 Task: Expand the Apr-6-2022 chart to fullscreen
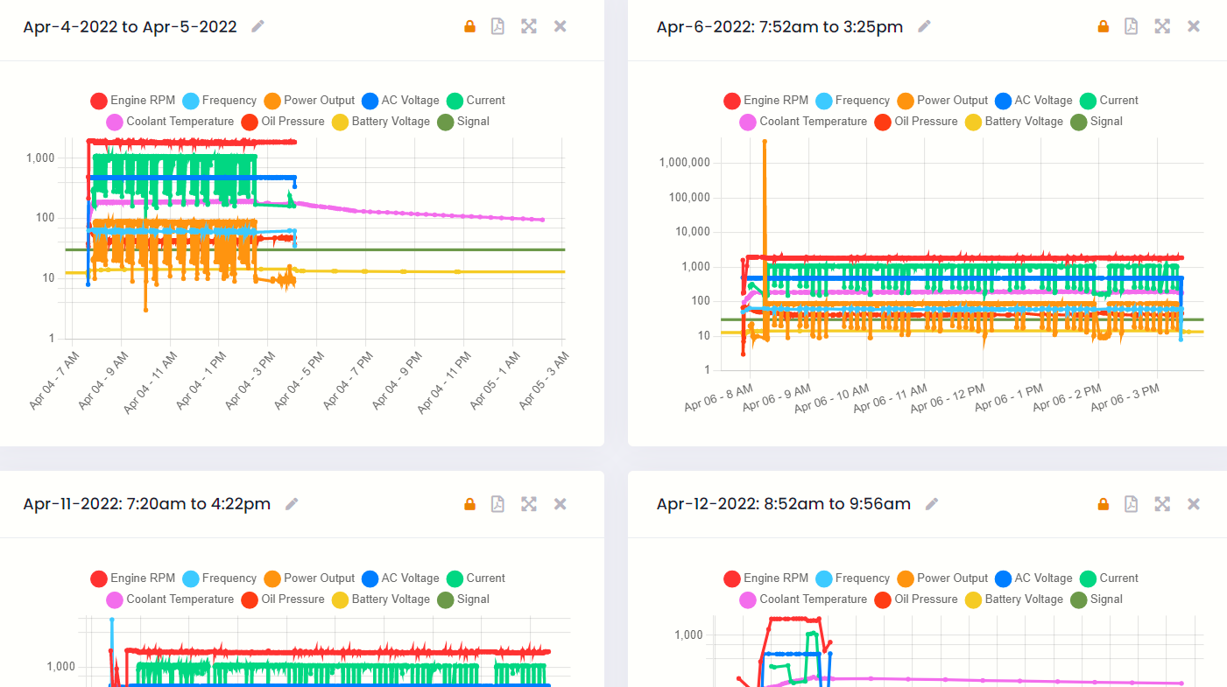click(x=1162, y=26)
